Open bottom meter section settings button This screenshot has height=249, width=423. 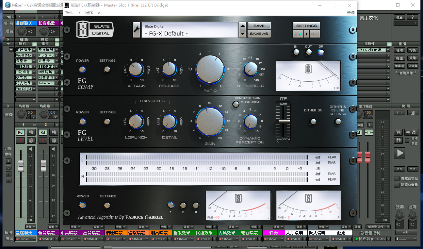[107, 205]
